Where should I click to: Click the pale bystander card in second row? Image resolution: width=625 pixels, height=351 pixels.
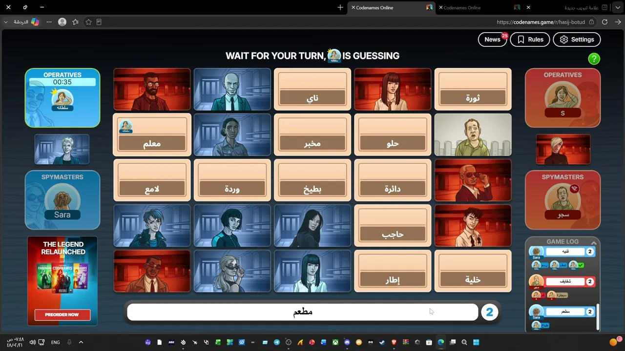pyautogui.click(x=473, y=135)
